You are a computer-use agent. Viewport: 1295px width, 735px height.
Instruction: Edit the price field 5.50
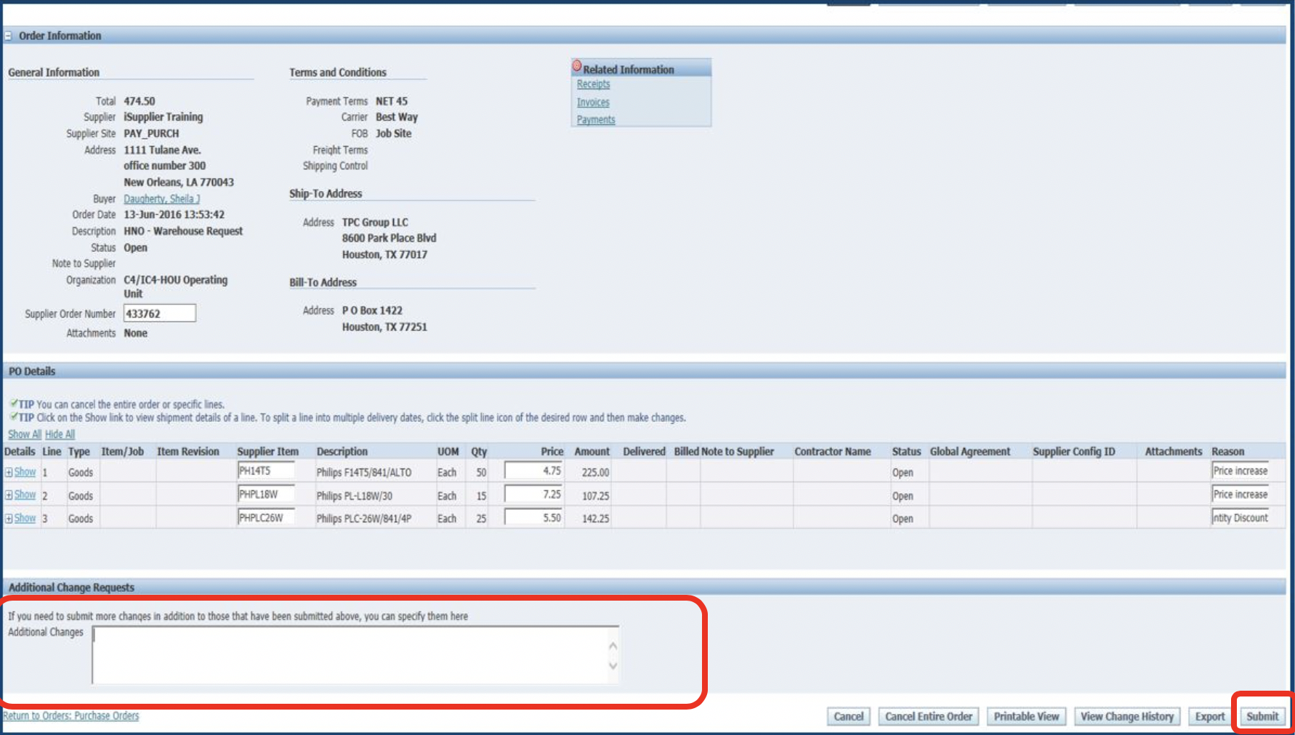533,518
